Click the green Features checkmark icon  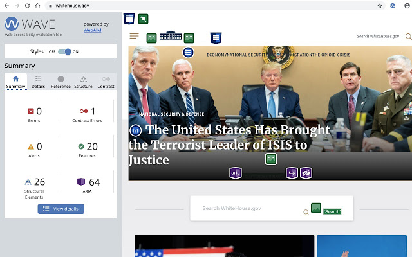81,146
